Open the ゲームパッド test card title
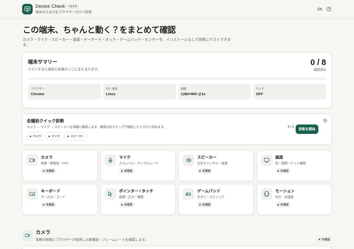 [209, 191]
